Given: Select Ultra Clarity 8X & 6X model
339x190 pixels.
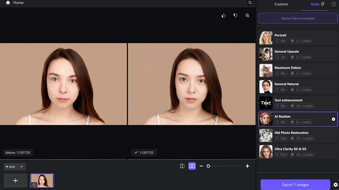Looking at the screenshot, I should coord(298,152).
